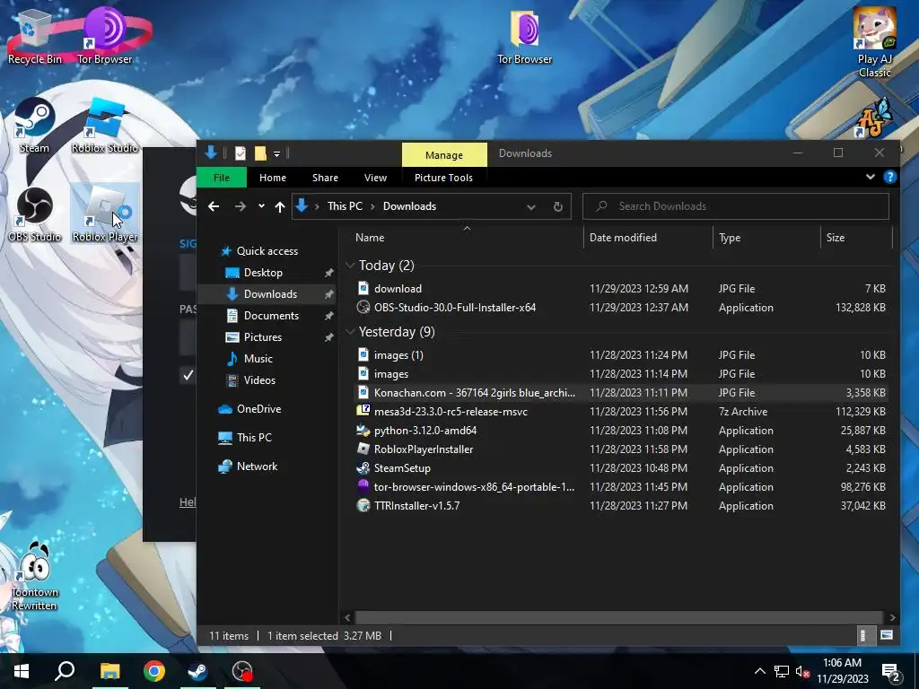Open the recent locations dropdown arrow
This screenshot has height=689, width=919.
point(261,206)
